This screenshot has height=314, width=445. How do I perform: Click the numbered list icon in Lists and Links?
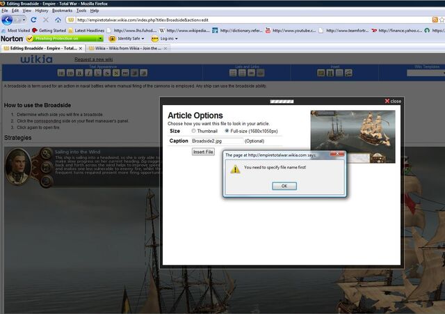tap(242, 73)
